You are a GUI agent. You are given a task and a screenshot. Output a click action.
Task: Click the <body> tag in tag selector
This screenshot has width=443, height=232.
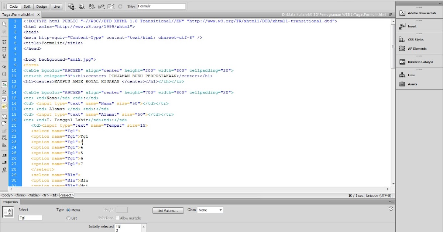(7, 195)
